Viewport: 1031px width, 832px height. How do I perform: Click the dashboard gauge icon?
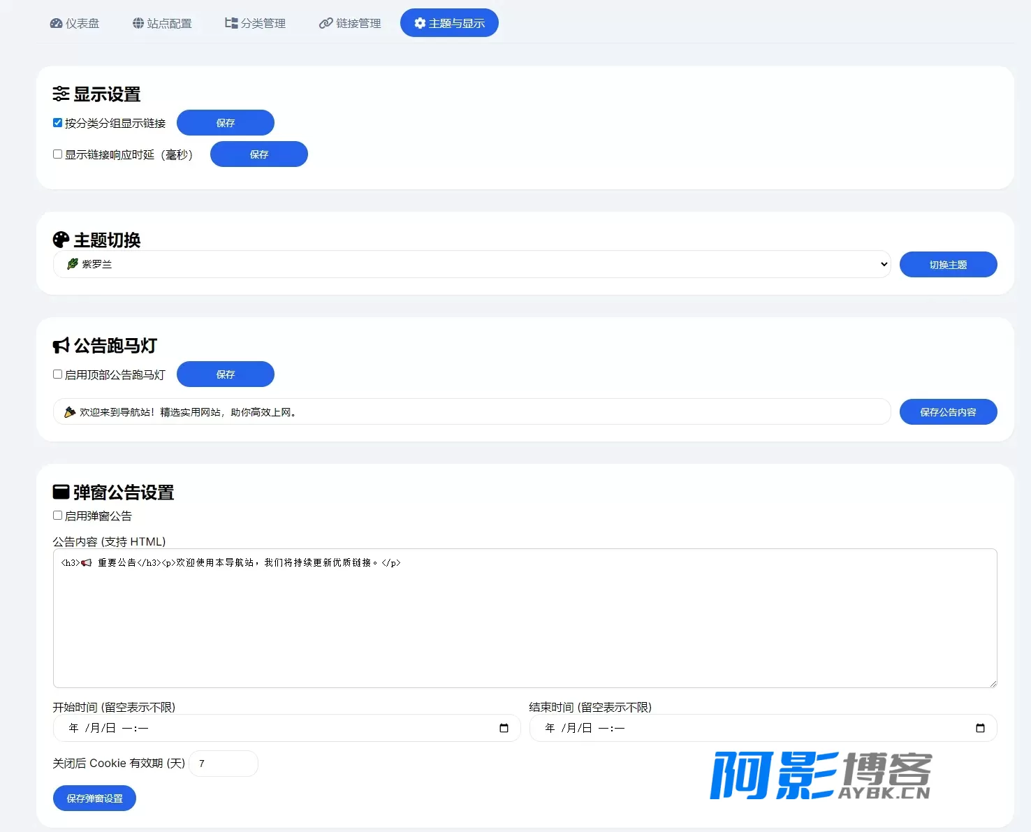(x=56, y=23)
